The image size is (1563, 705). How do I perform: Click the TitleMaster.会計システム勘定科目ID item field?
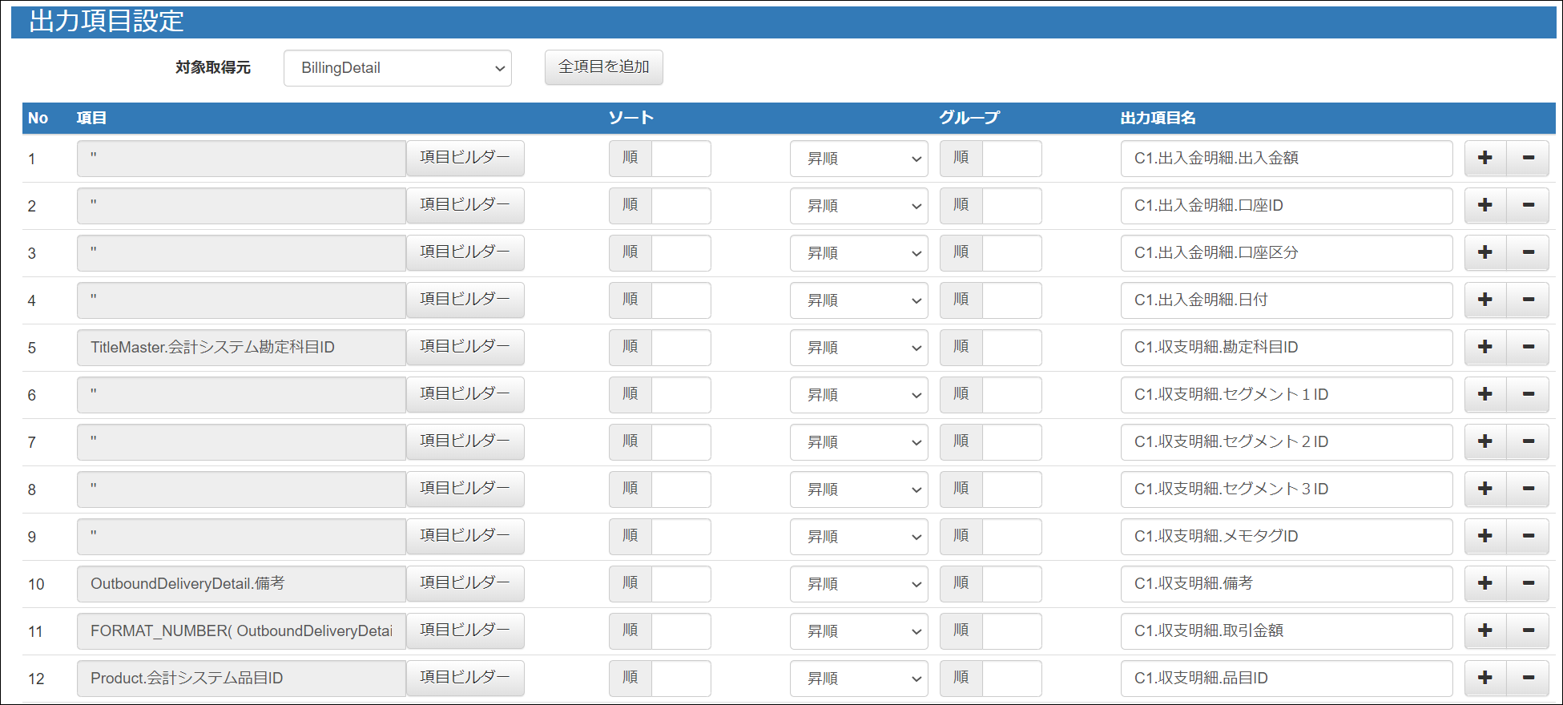coord(241,347)
